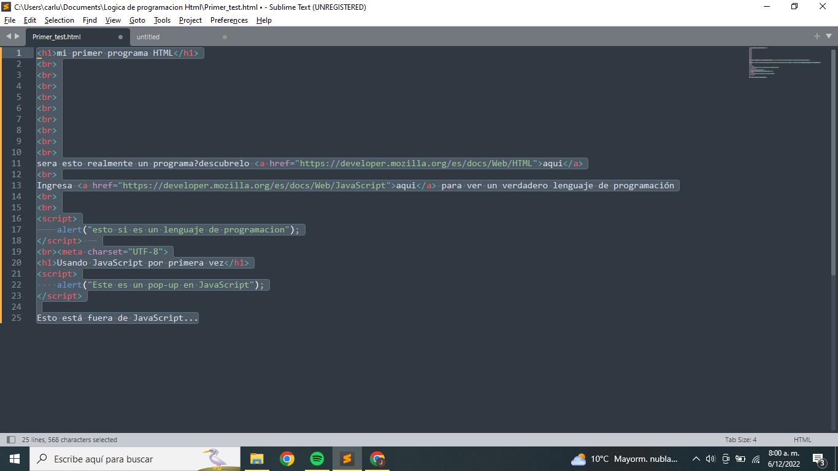
Task: Open the Project menu
Action: click(190, 20)
